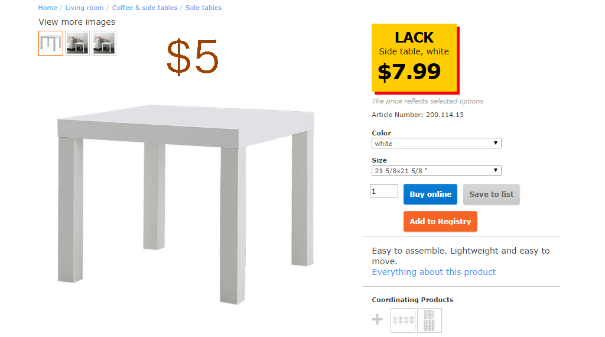Screen dimensions: 605x337
Task: Click the yellow $7.99 price tag
Action: click(x=414, y=58)
